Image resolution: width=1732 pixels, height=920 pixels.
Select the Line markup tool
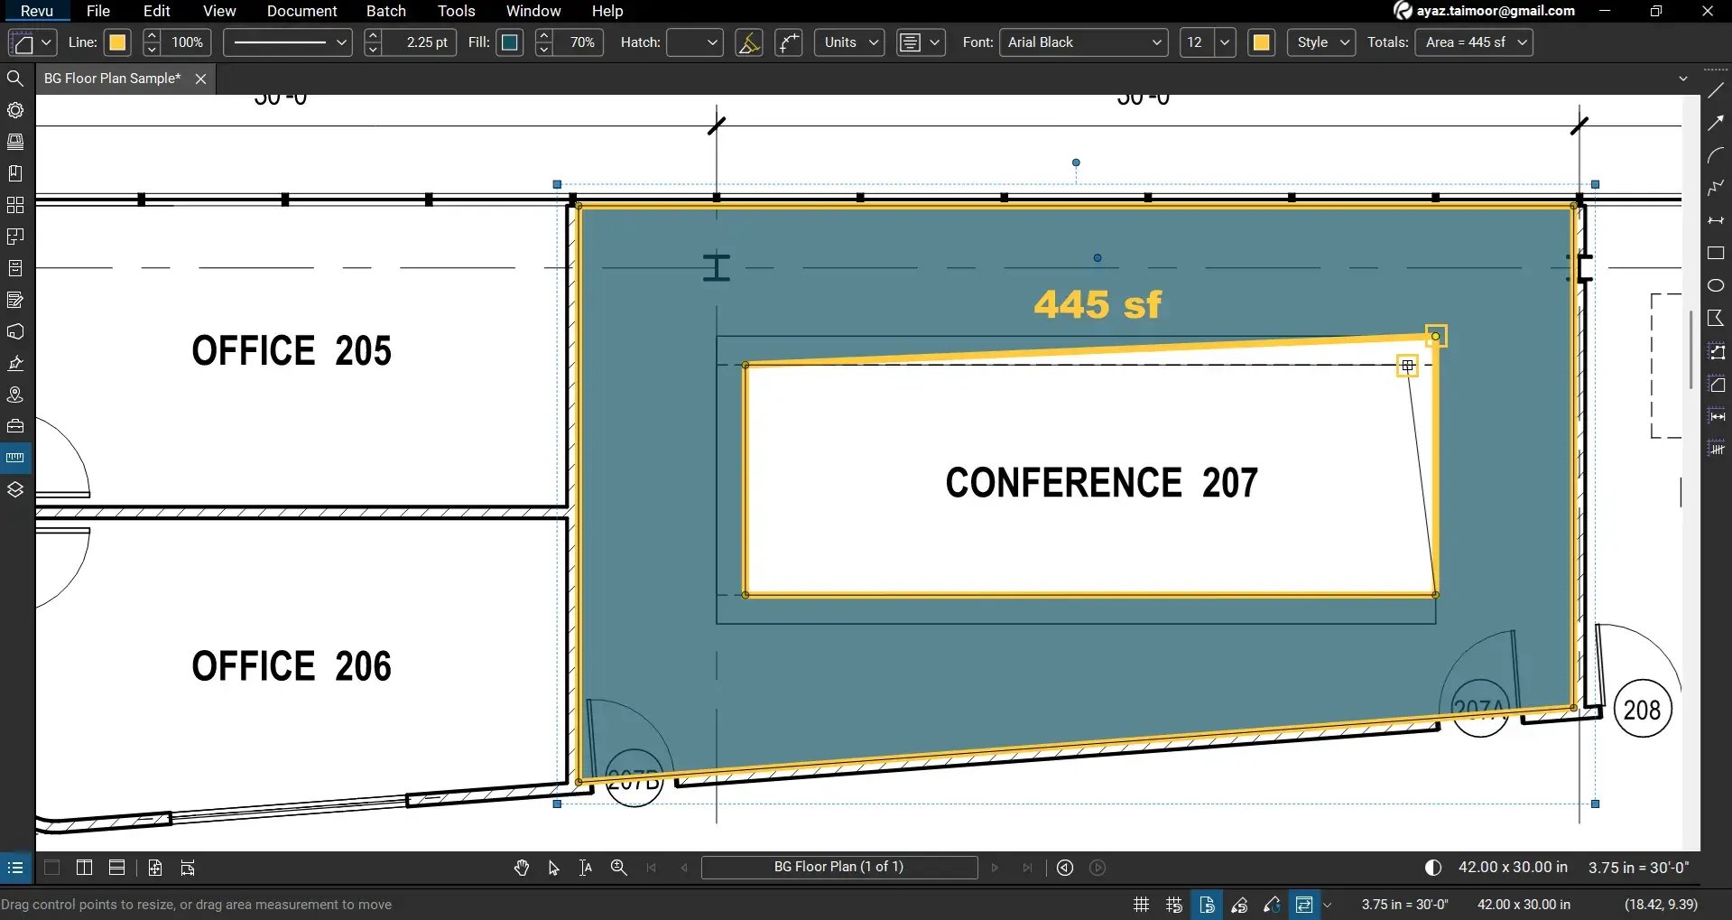(x=1716, y=90)
